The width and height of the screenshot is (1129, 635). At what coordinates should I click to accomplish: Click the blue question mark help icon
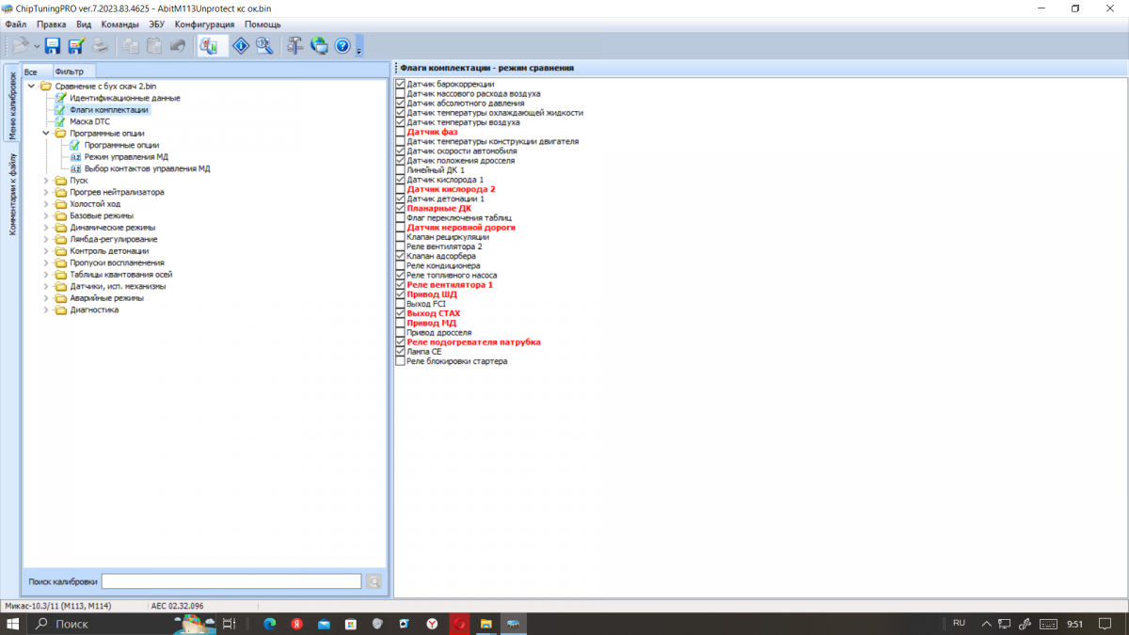click(342, 45)
